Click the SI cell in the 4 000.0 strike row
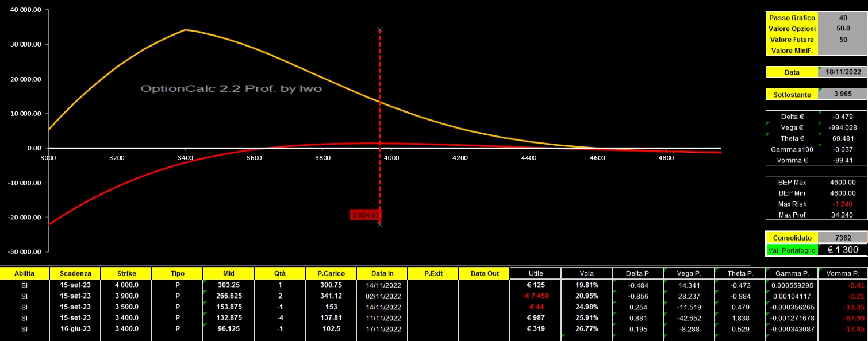 [x=24, y=285]
